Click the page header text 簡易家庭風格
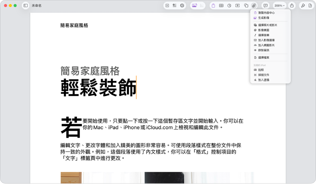 click(74, 25)
